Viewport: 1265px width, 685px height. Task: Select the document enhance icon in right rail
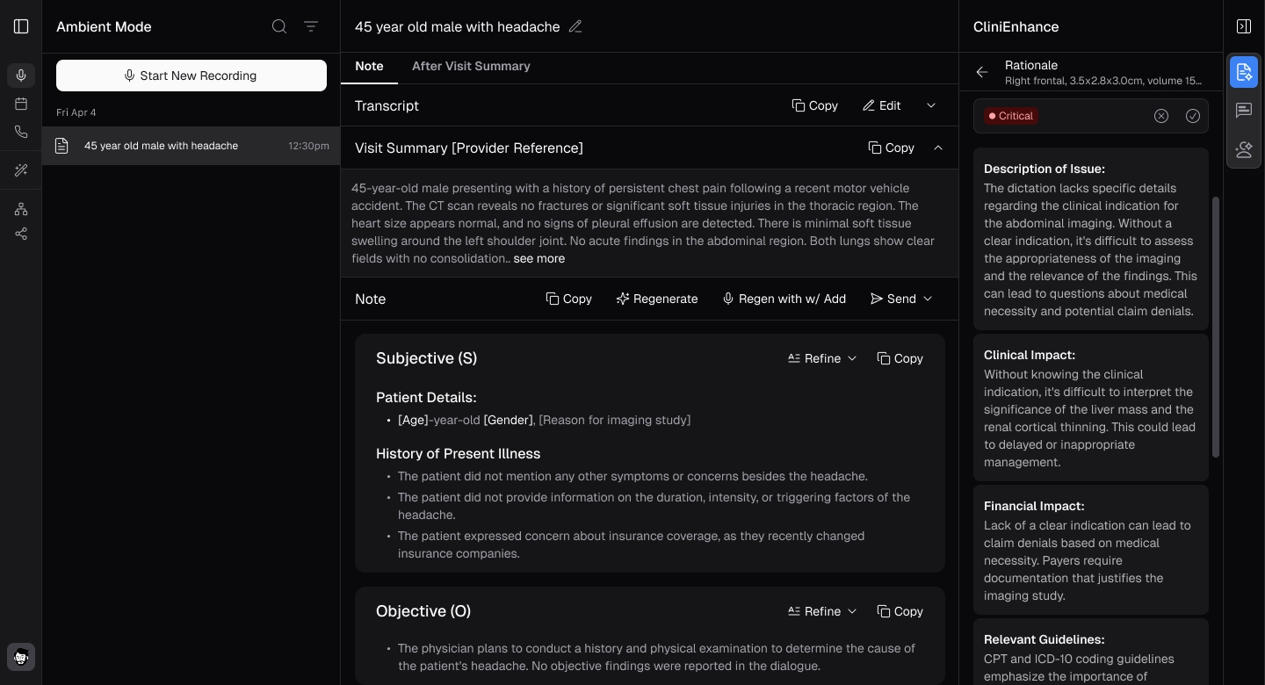coord(1244,72)
